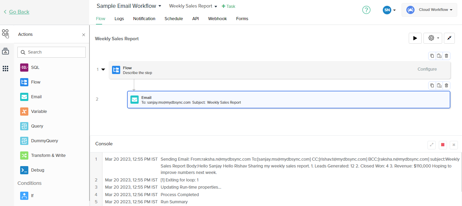The height and width of the screenshot is (206, 462).
Task: Choose the Transform & Write action
Action: [x=48, y=156]
